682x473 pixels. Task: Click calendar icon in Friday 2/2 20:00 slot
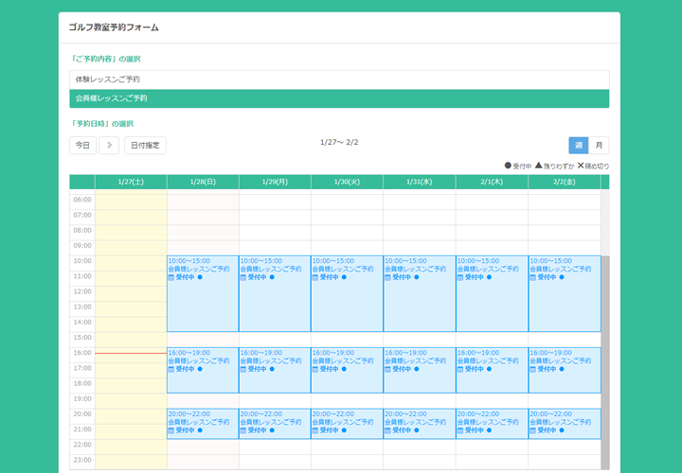(532, 430)
